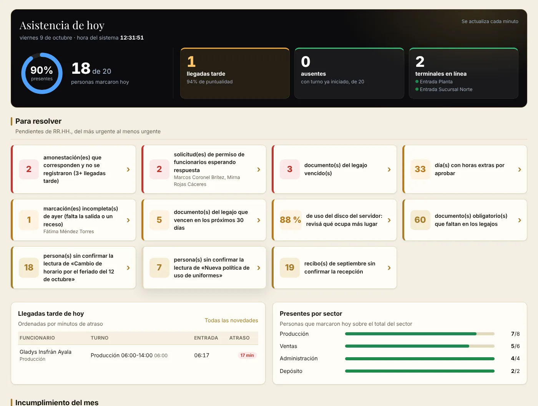Select the 7 Nueva política uniformes badge
This screenshot has width=538, height=406.
coord(159,268)
